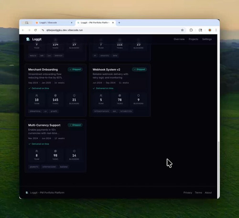The width and height of the screenshot is (239, 218).
Task: Open the About footer link
Action: tap(208, 193)
